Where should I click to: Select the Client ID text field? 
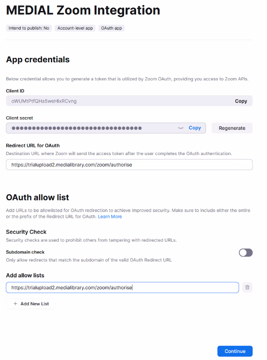click(x=129, y=101)
